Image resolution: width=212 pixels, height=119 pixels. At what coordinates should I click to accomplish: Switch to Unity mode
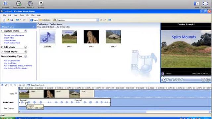196,4
